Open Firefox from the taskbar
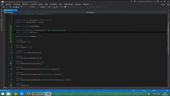This screenshot has height=96, width=170. 28,94
